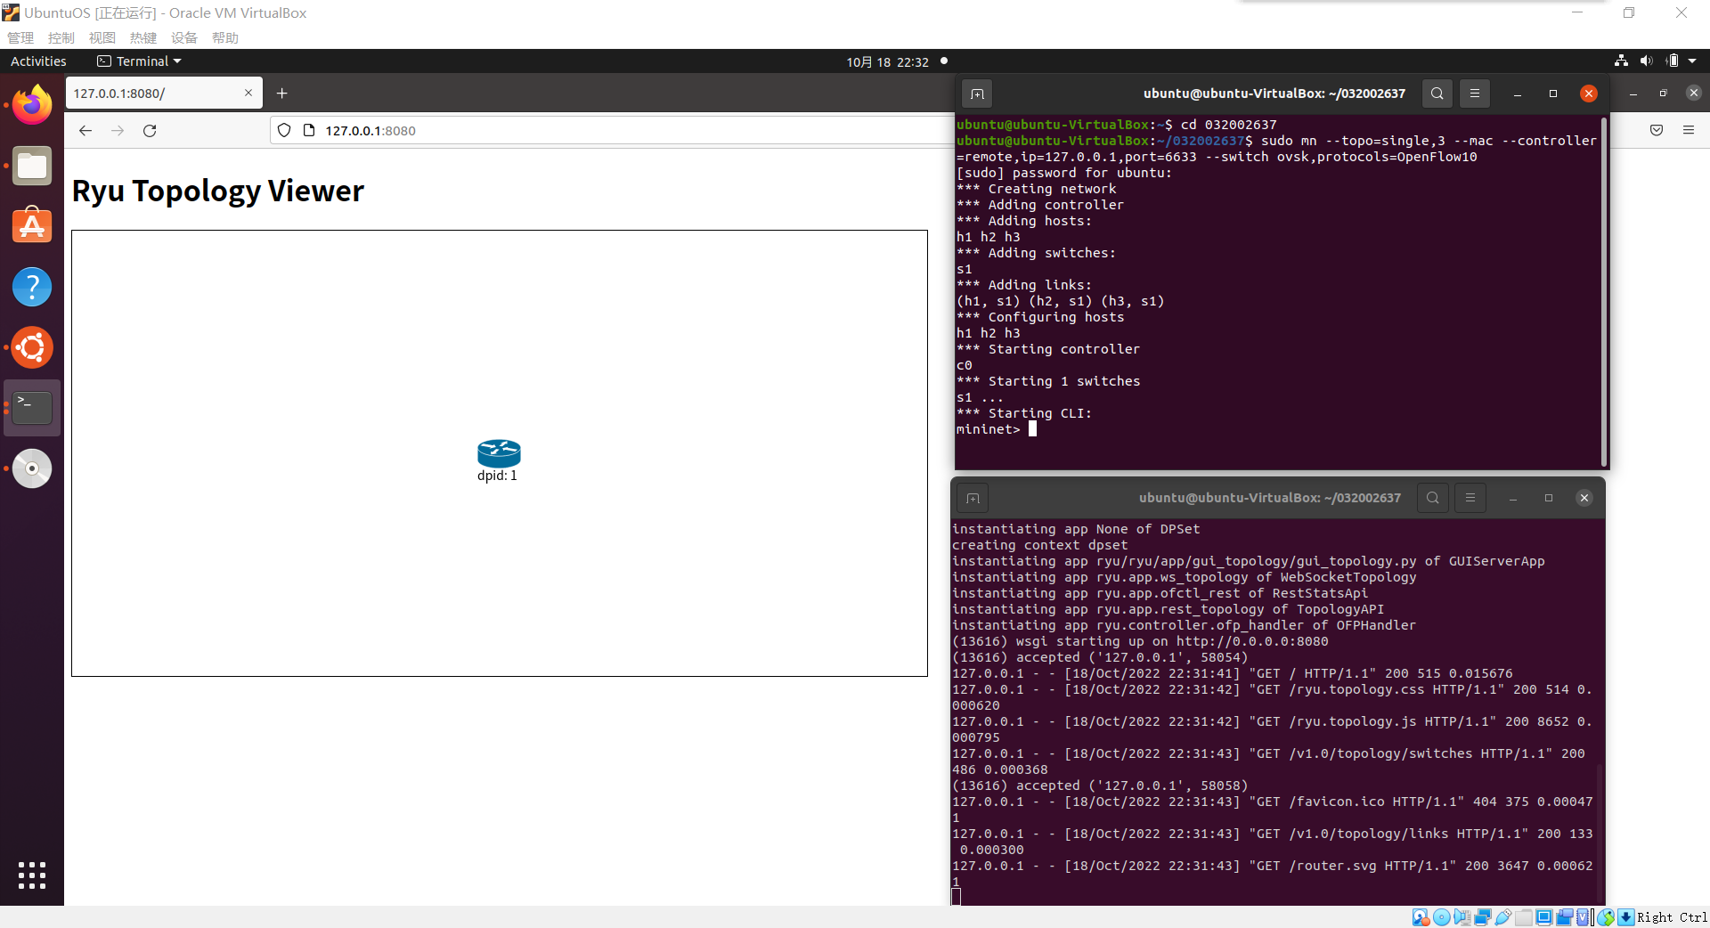This screenshot has height=928, width=1710.
Task: Open the clock showing 10月 18 22:32
Action: coord(887,61)
